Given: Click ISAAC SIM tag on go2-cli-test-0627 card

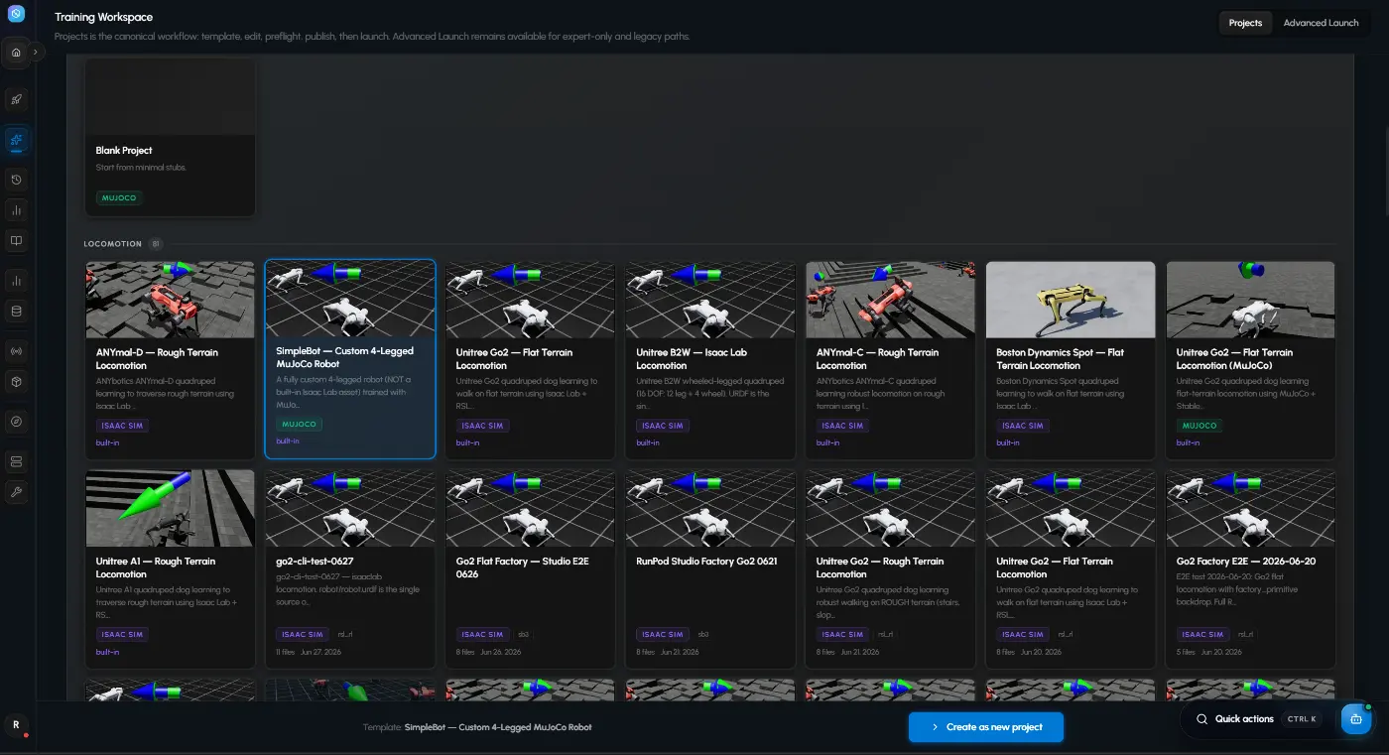Looking at the screenshot, I should [x=303, y=634].
